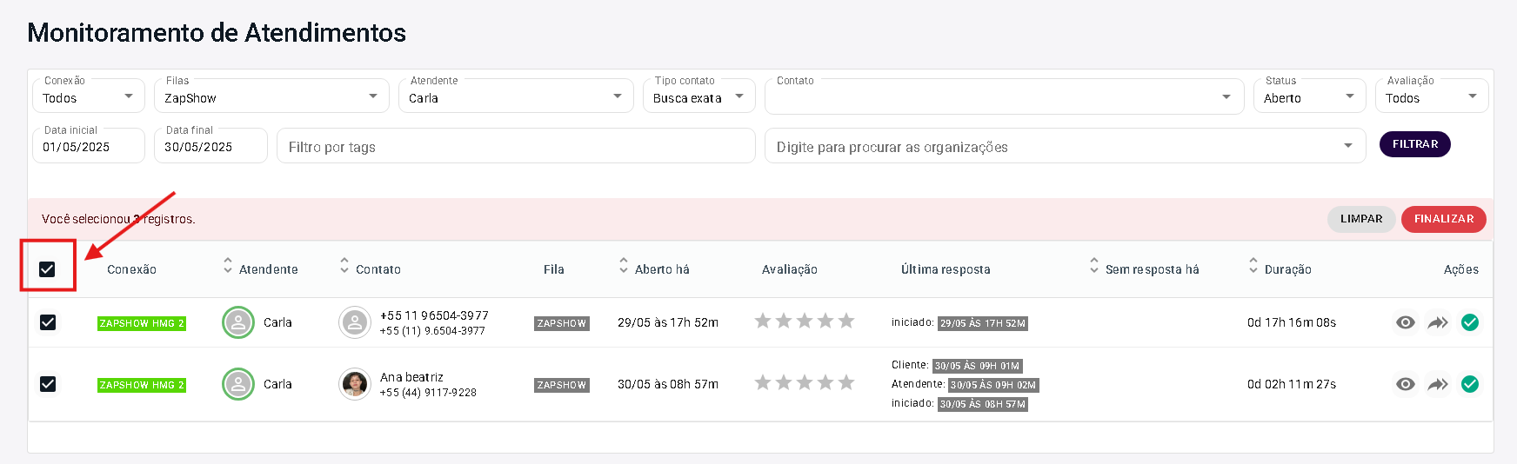View the Ana beatriz attendance with eye icon
The width and height of the screenshot is (1517, 464).
(x=1405, y=384)
